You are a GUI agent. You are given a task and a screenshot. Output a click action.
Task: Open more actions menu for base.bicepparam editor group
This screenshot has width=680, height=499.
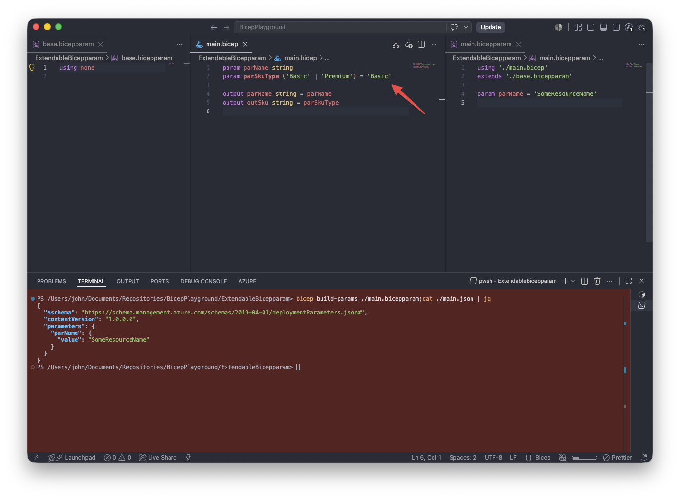(x=179, y=44)
